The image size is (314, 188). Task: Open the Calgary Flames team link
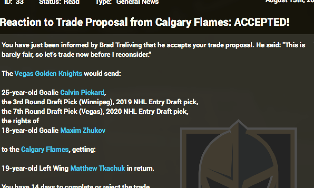pyautogui.click(x=45, y=150)
